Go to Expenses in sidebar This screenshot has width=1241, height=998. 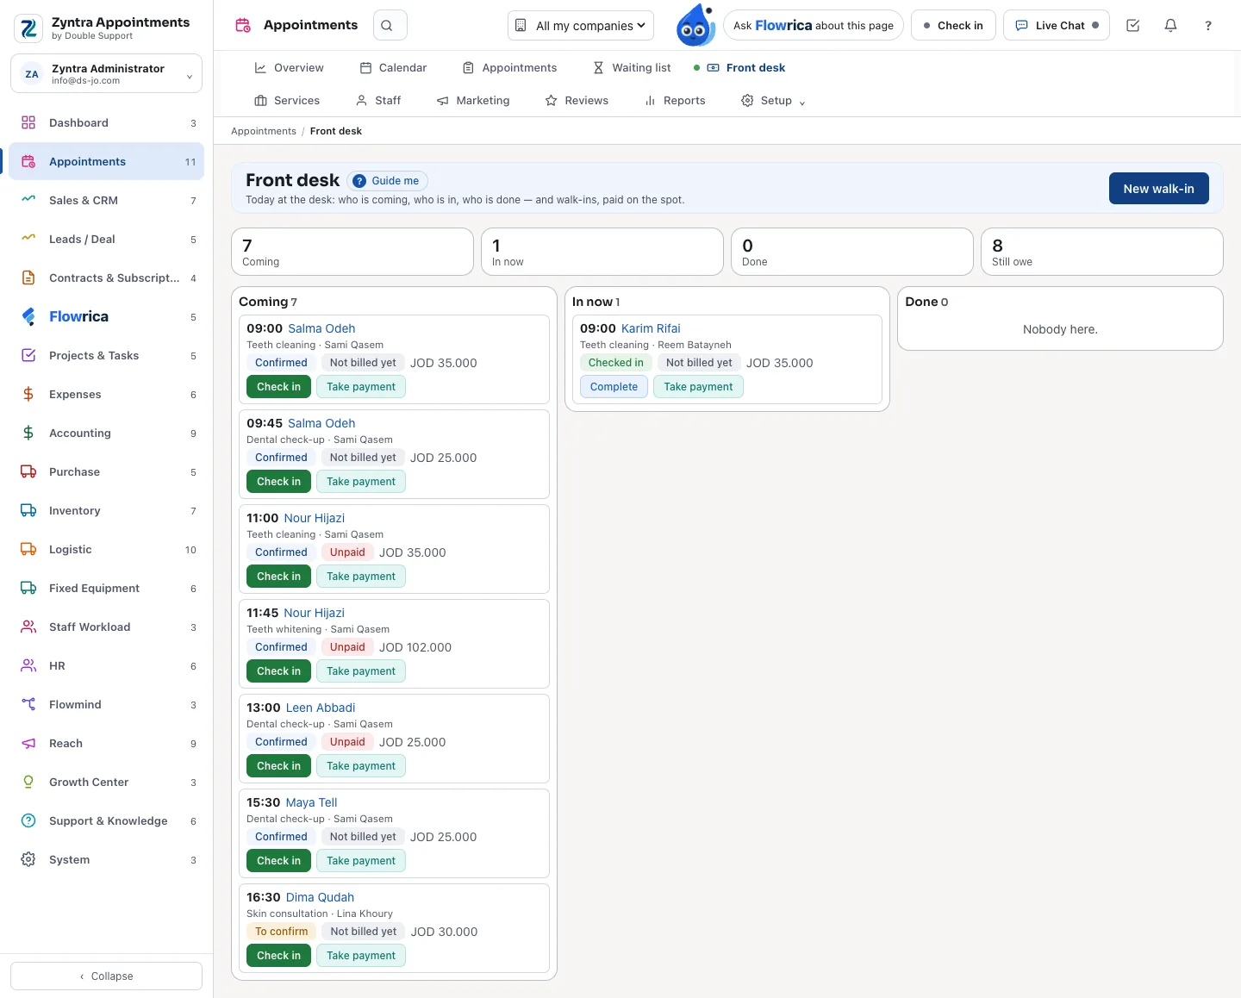(x=107, y=395)
